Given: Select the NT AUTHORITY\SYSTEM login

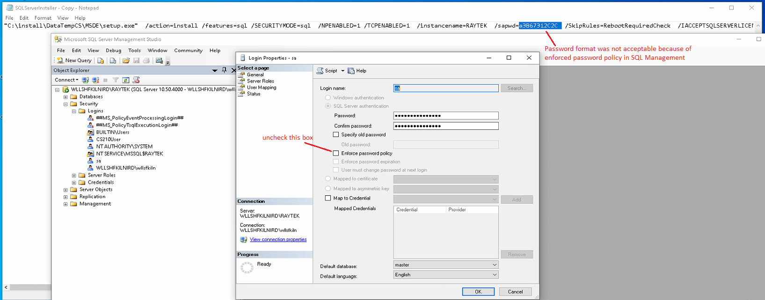Looking at the screenshot, I should coord(124,146).
